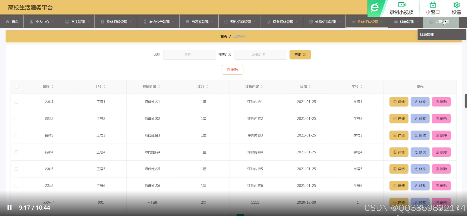
Task: Sort the 评价内容 column
Action: point(262,86)
